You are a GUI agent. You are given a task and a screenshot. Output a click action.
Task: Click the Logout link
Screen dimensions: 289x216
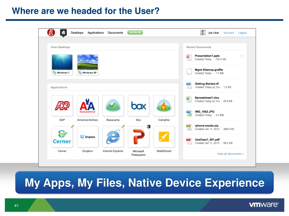tap(242, 33)
